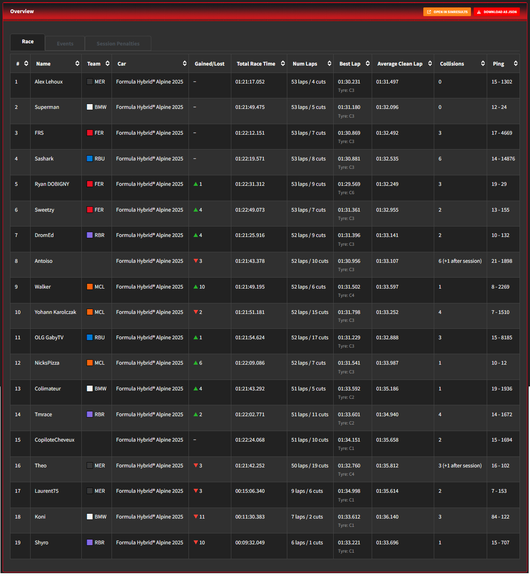Click the Best Lap sort icon
This screenshot has height=578, width=530.
click(368, 63)
